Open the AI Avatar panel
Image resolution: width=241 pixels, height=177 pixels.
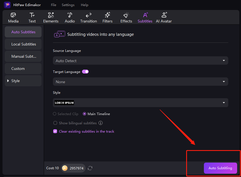(x=164, y=18)
